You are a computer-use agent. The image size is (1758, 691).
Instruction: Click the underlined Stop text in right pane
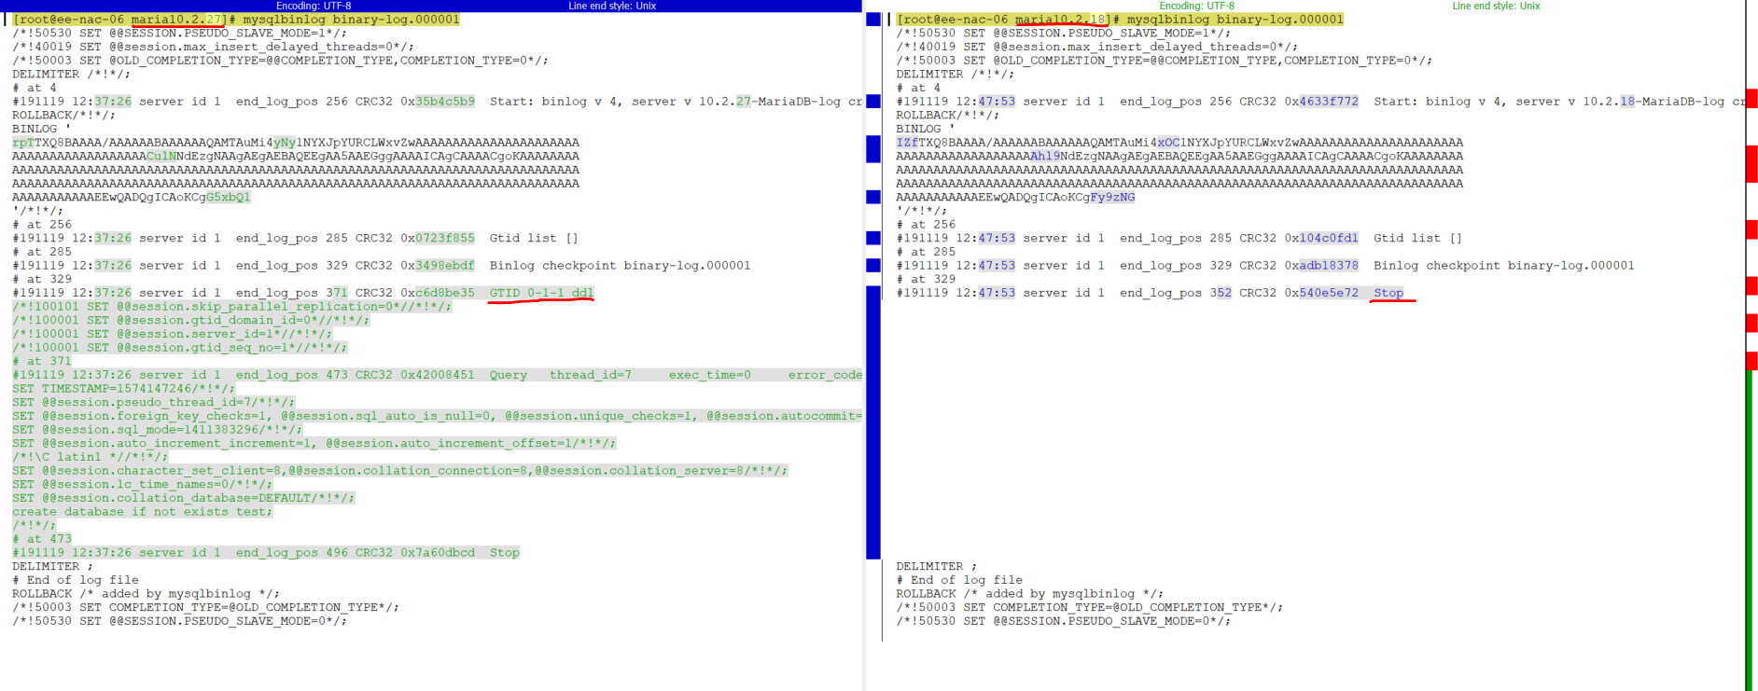[x=1388, y=293]
